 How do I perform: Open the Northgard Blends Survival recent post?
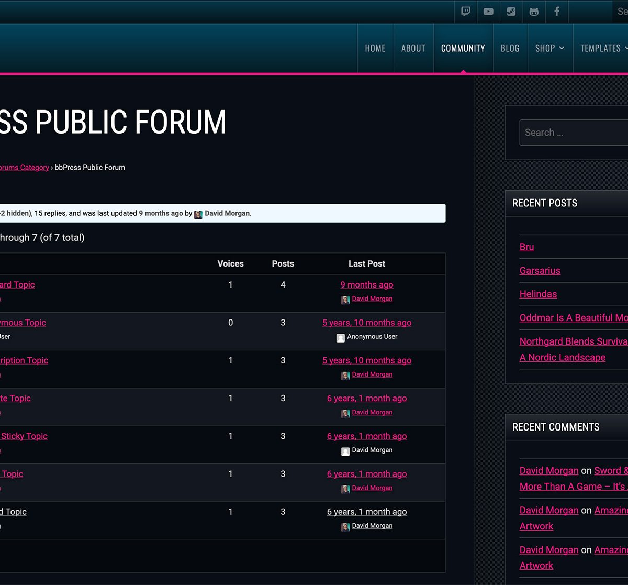(x=574, y=349)
